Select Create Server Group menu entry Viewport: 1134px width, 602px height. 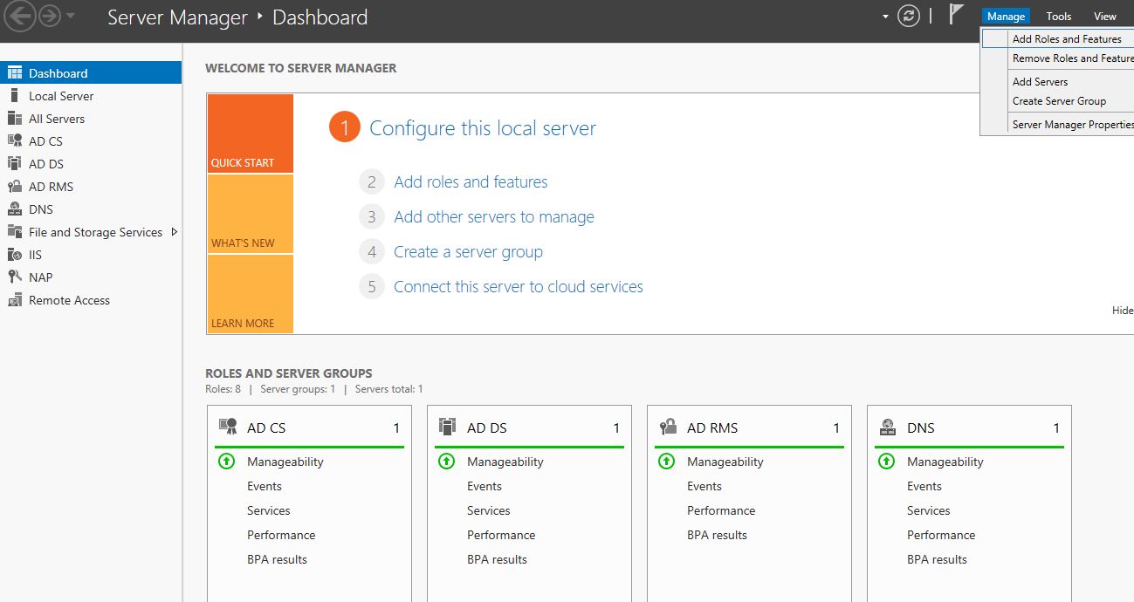coord(1058,101)
